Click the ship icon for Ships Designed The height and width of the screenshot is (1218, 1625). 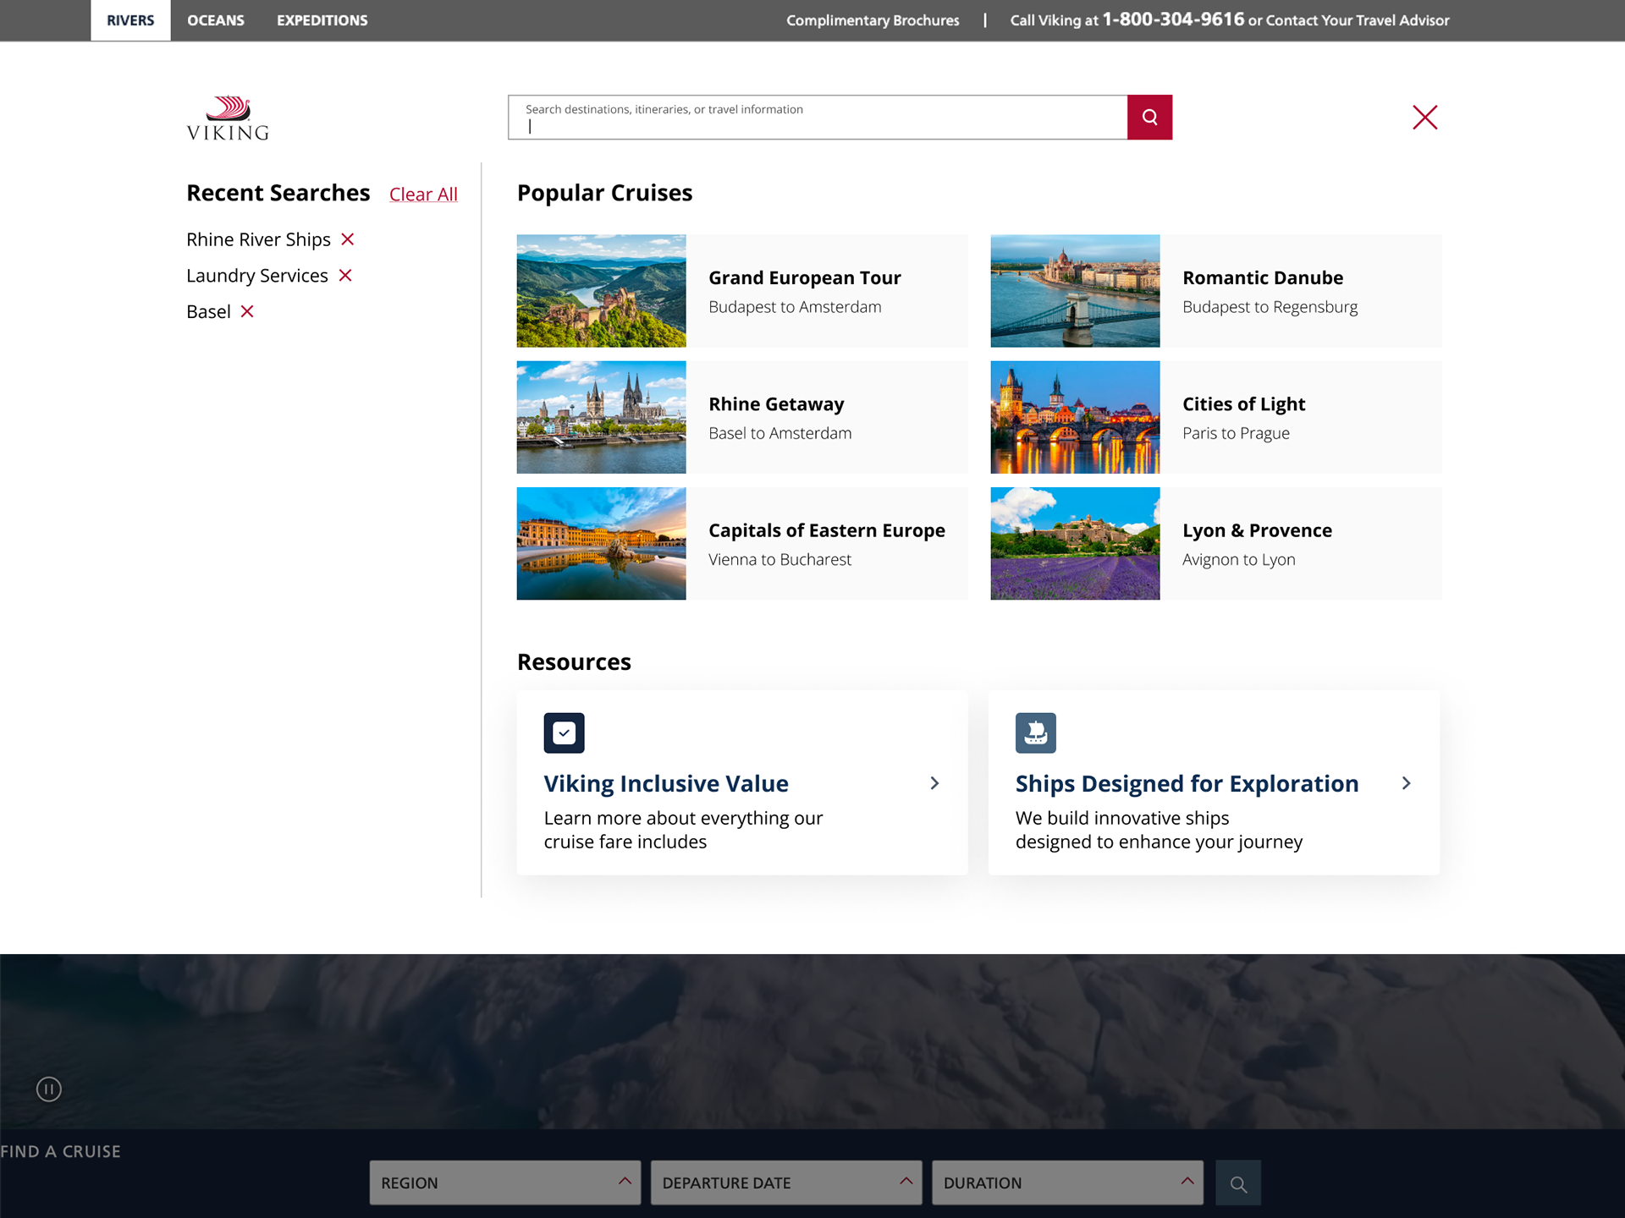[x=1036, y=732]
